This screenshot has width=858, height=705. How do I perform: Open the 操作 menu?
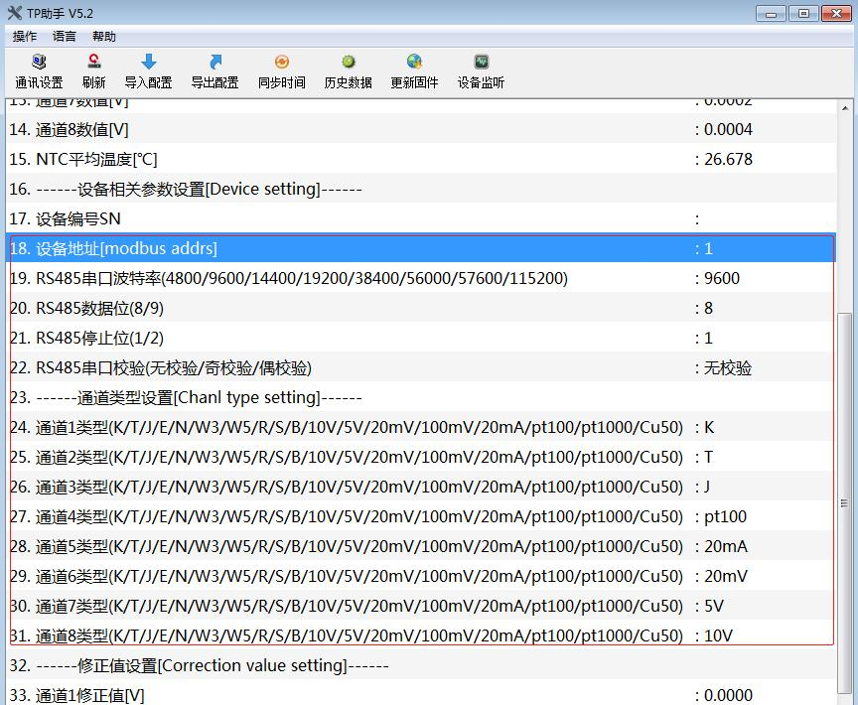(25, 37)
